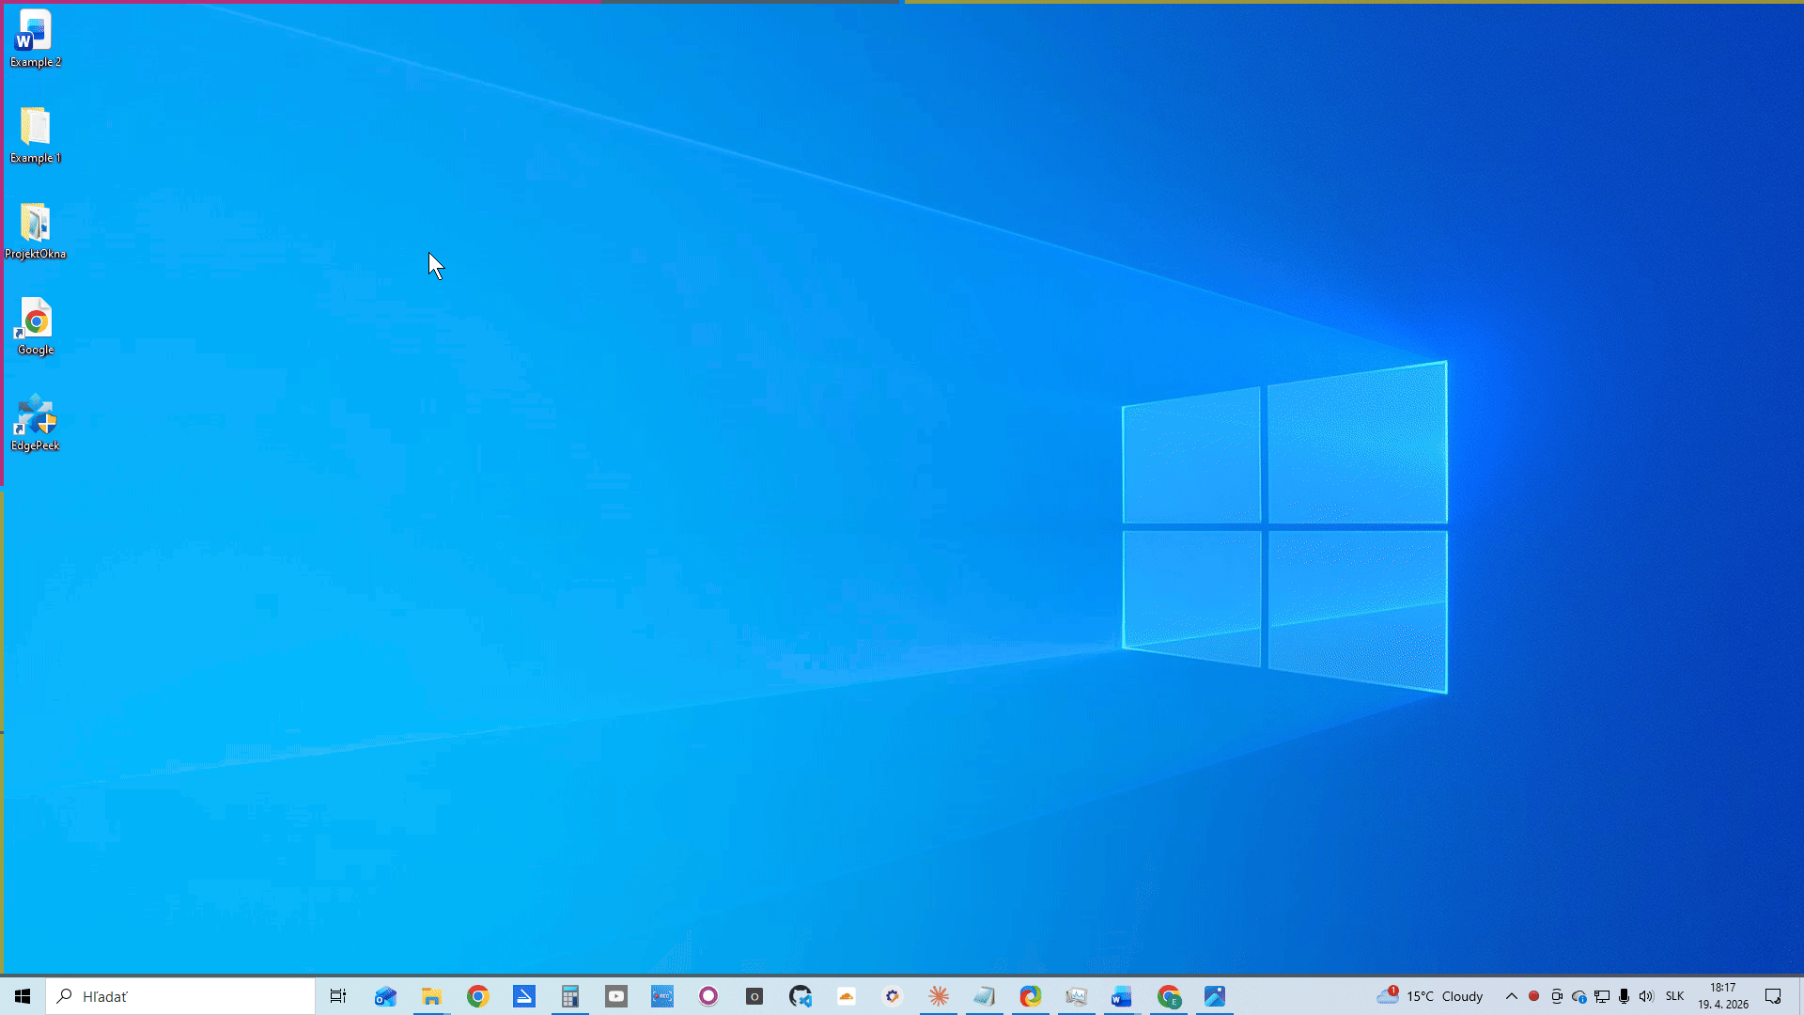Screen dimensions: 1804x1015
Task: Open the cloud sync status tray icon
Action: (1578, 996)
